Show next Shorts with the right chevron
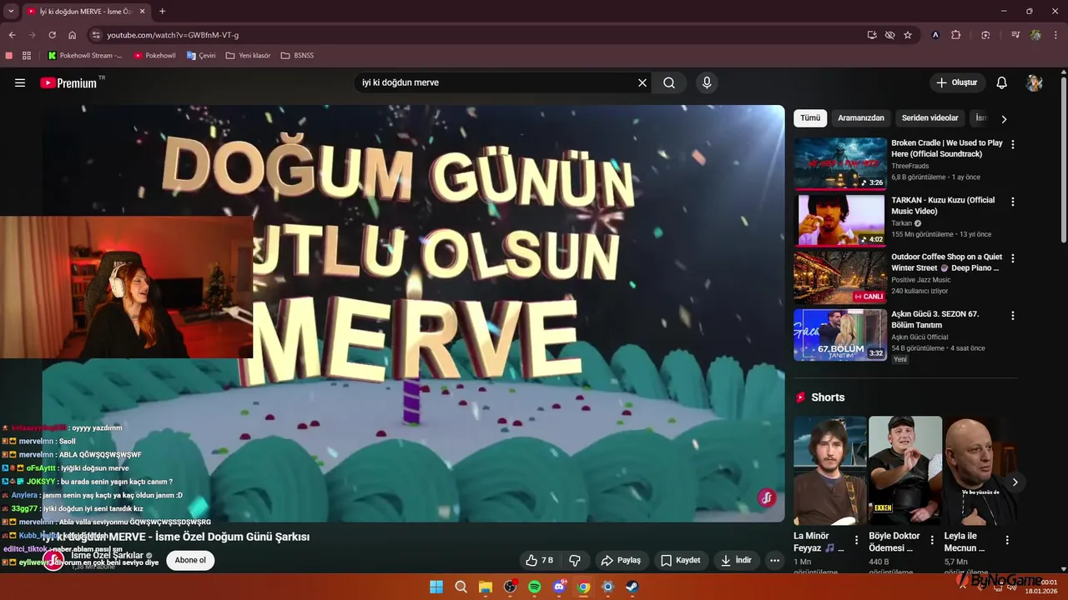1068x600 pixels. [1015, 482]
